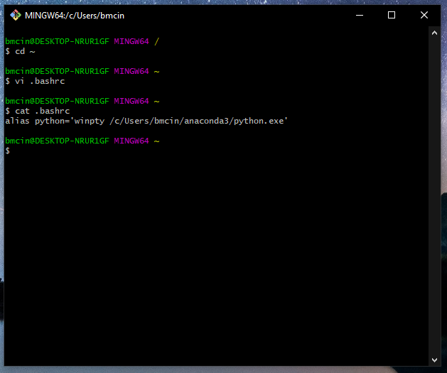Click the Git Bash icon in title bar
The height and width of the screenshot is (373, 447).
(16, 15)
